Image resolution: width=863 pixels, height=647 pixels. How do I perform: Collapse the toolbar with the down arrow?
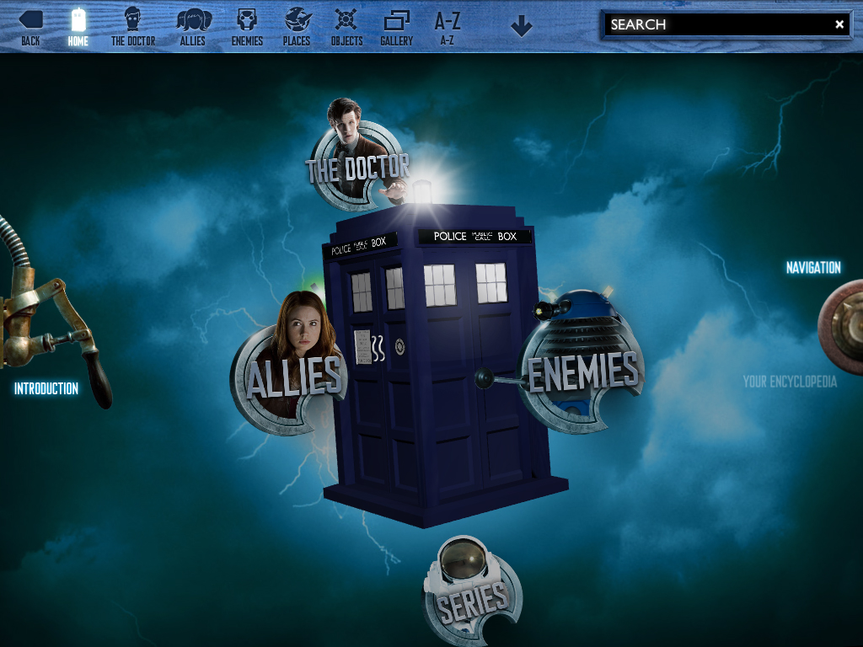pos(521,26)
